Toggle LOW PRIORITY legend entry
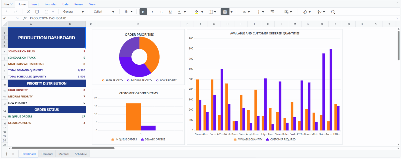Screen dimensions: 401x159 [x=166, y=80]
